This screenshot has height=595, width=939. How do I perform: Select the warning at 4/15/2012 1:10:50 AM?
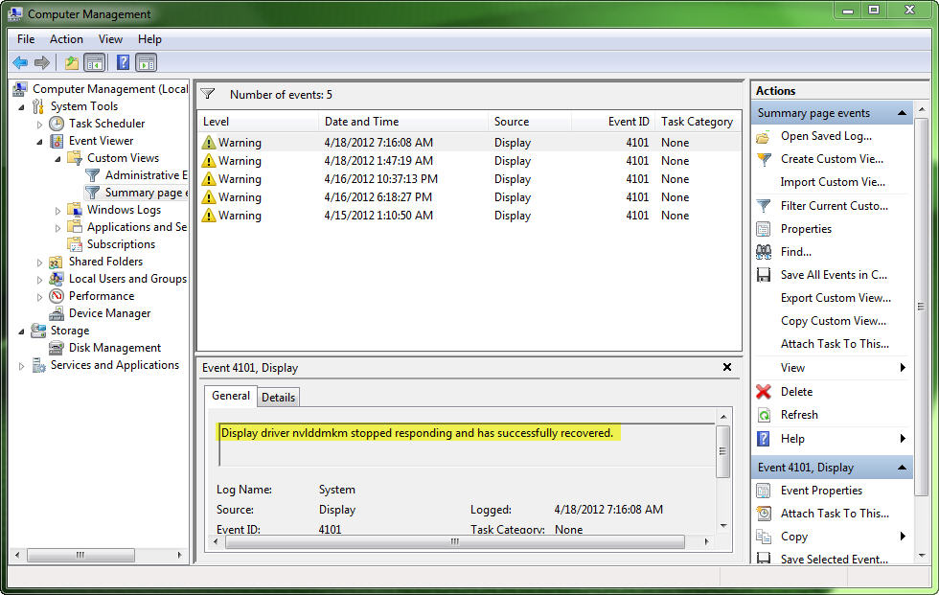pyautogui.click(x=469, y=216)
